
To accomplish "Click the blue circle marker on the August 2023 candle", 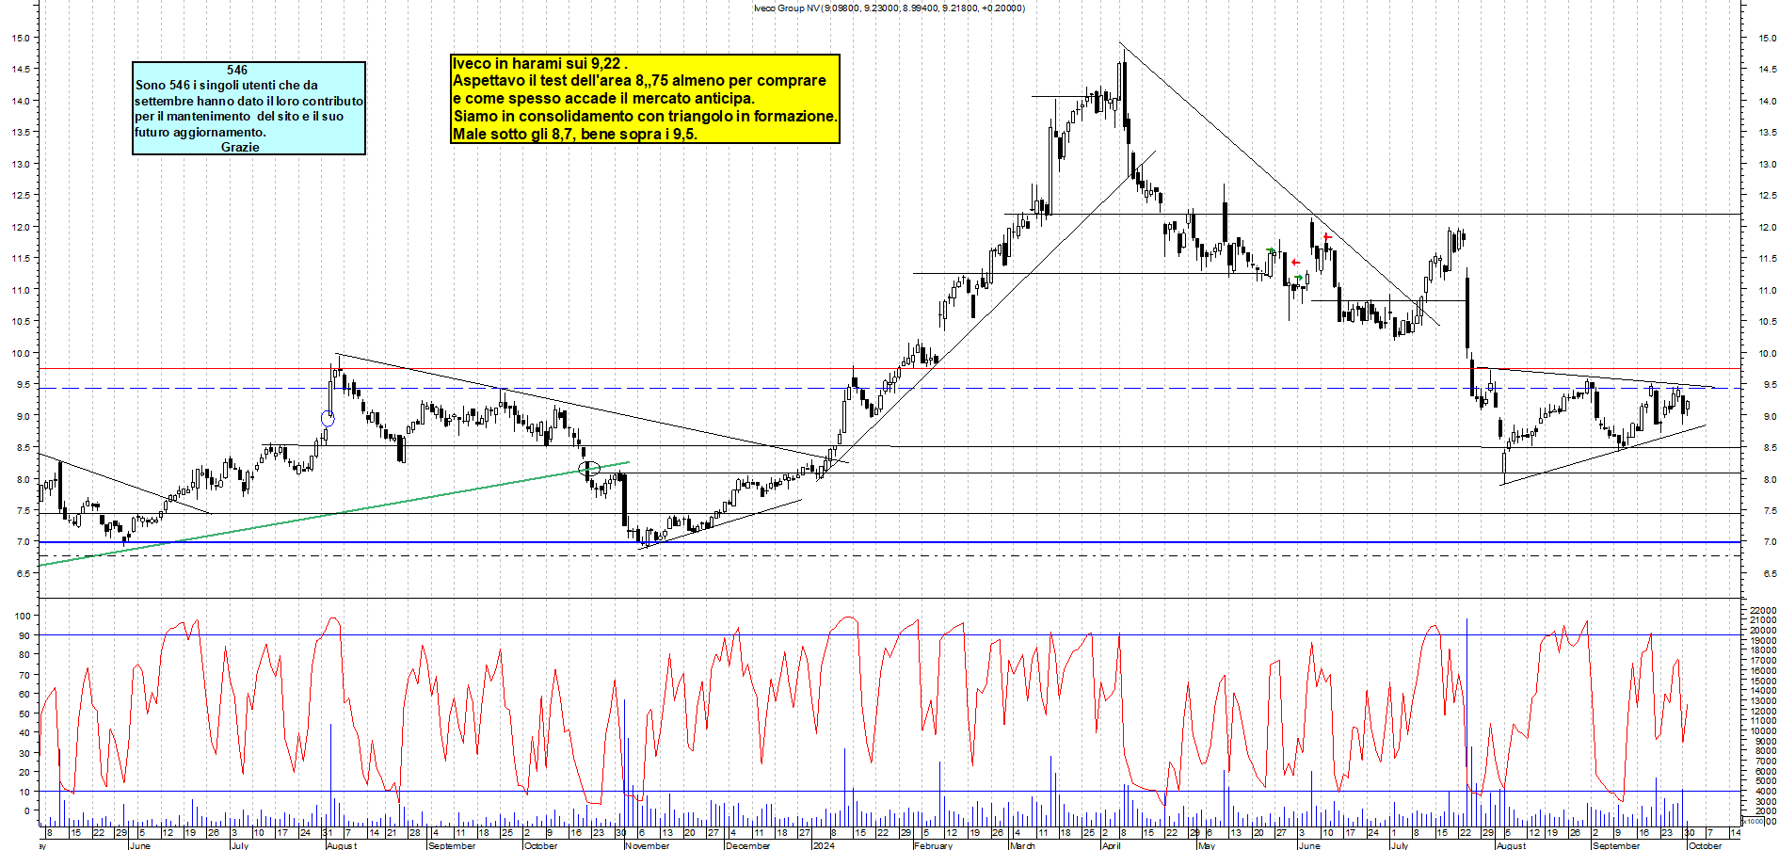I will (x=328, y=419).
